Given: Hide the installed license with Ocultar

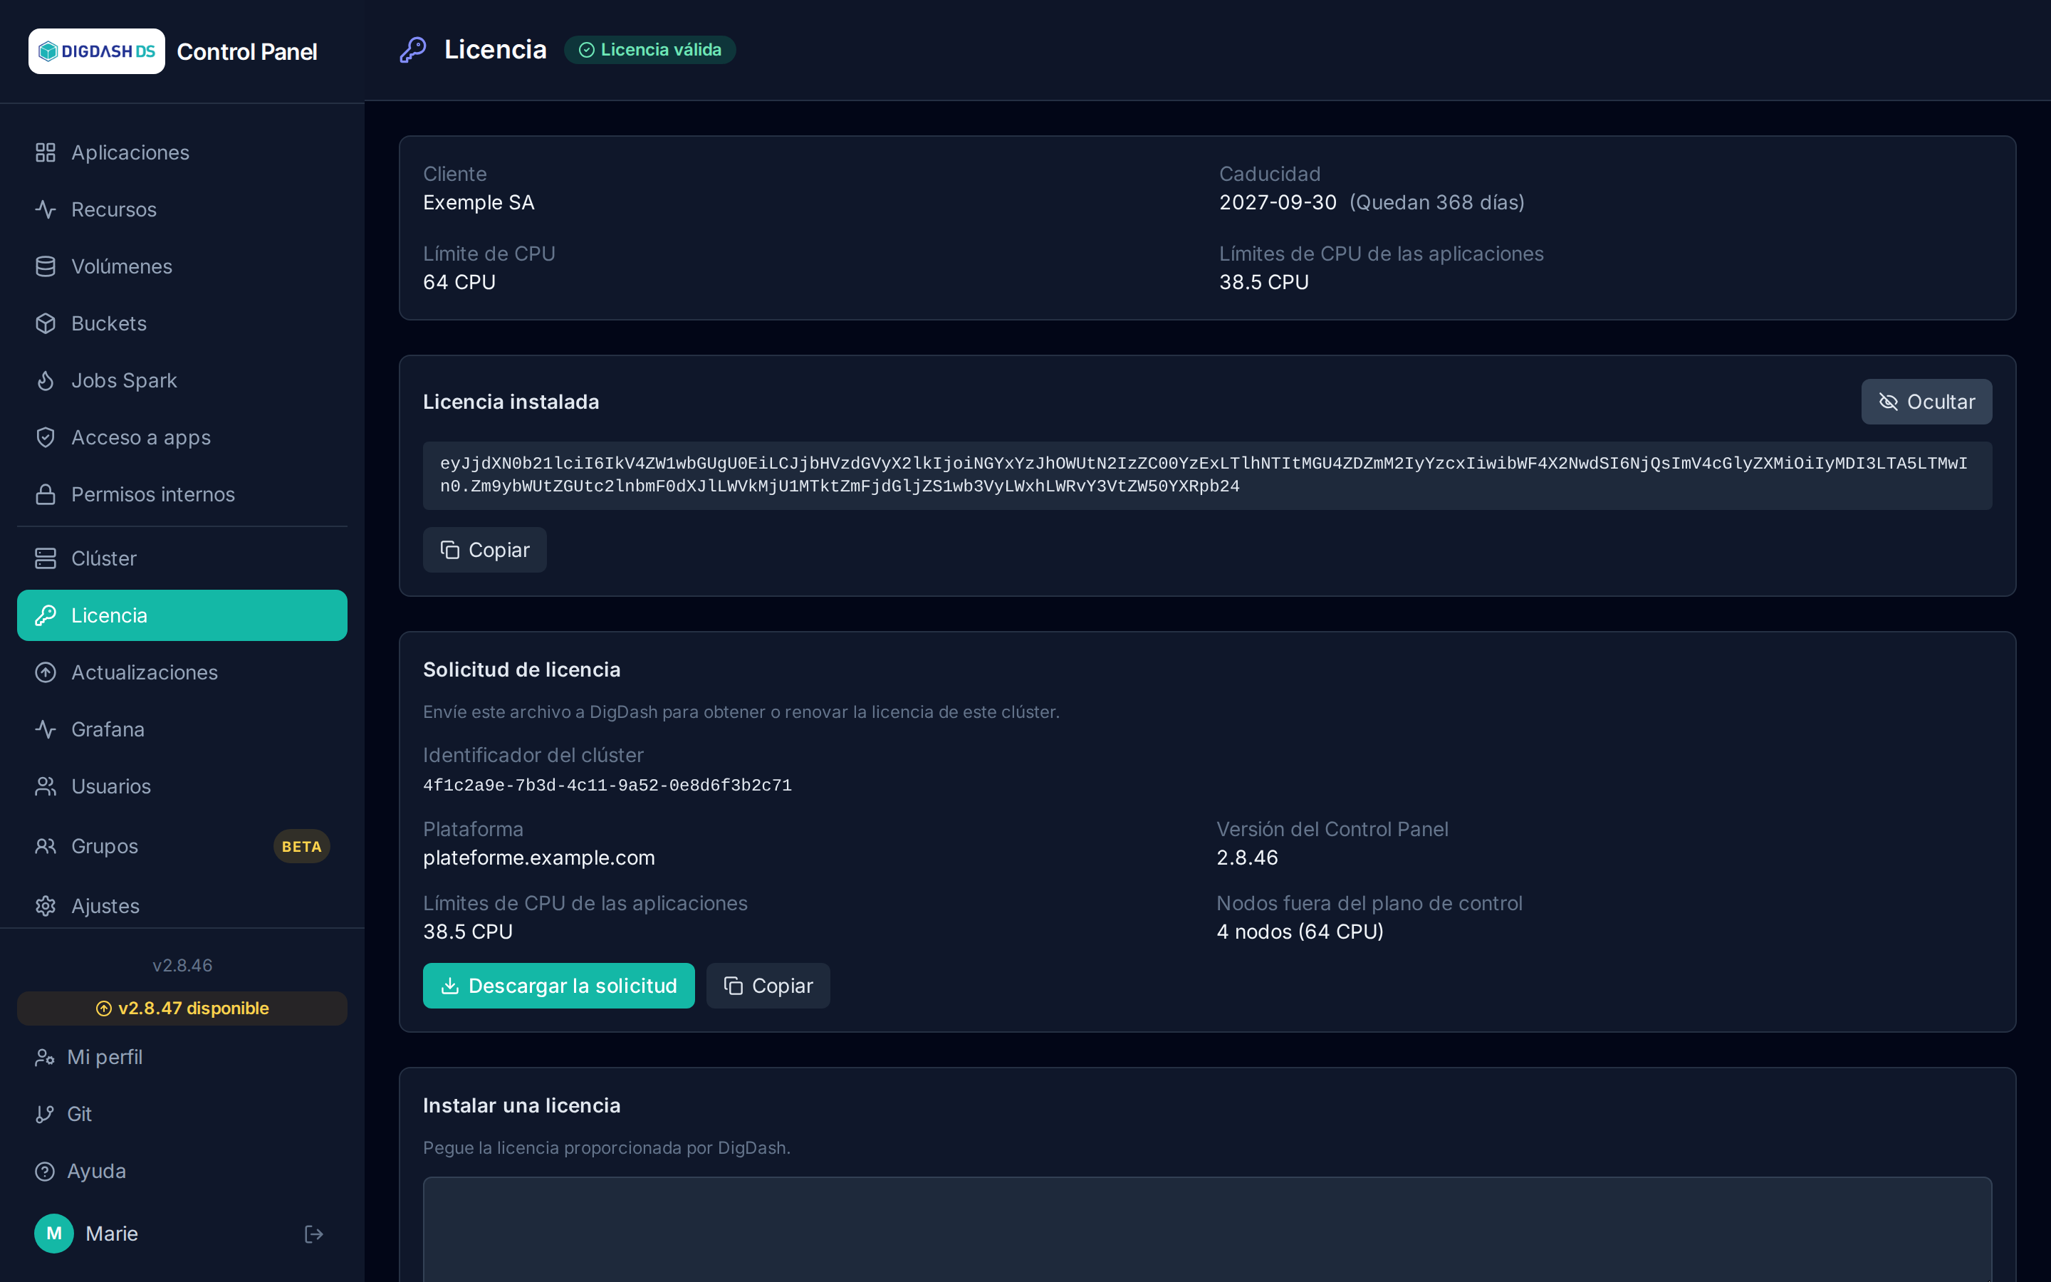Looking at the screenshot, I should pyautogui.click(x=1926, y=402).
